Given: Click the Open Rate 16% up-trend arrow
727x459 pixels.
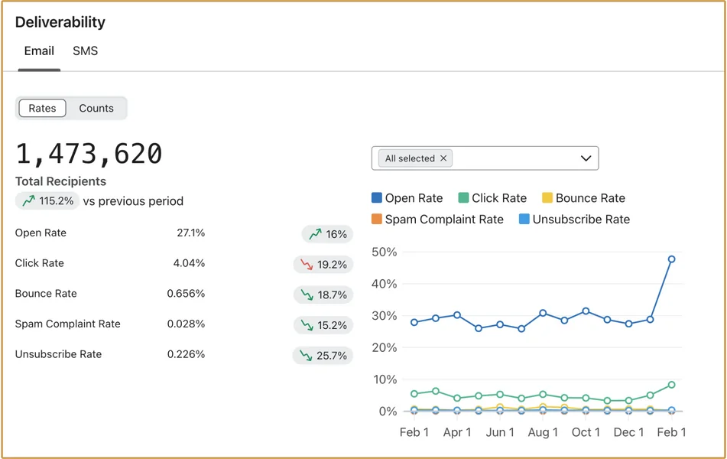Looking at the screenshot, I should click(x=315, y=234).
